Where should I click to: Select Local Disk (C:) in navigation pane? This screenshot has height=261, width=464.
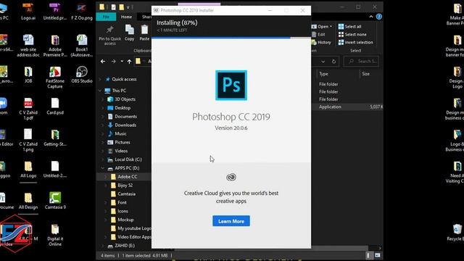(125, 159)
